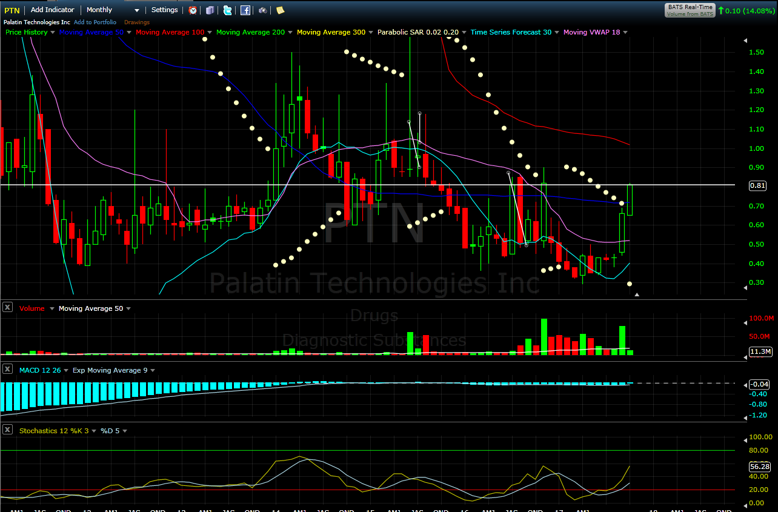This screenshot has height=512, width=778.
Task: Click the Add to Portfolio link
Action: point(95,22)
